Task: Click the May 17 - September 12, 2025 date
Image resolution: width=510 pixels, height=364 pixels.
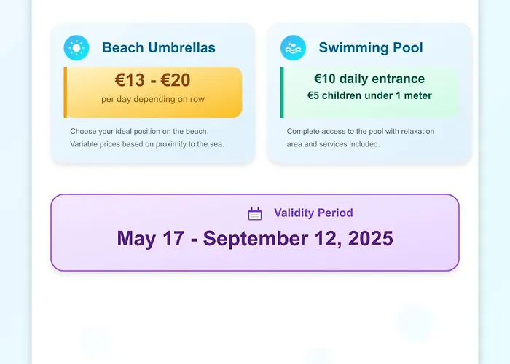Action: pos(255,239)
